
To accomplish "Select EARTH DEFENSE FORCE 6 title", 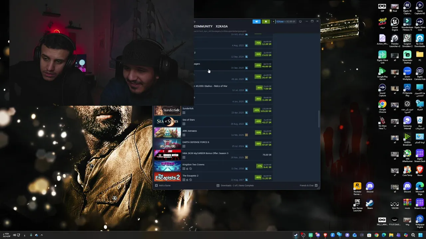I will pyautogui.click(x=196, y=142).
